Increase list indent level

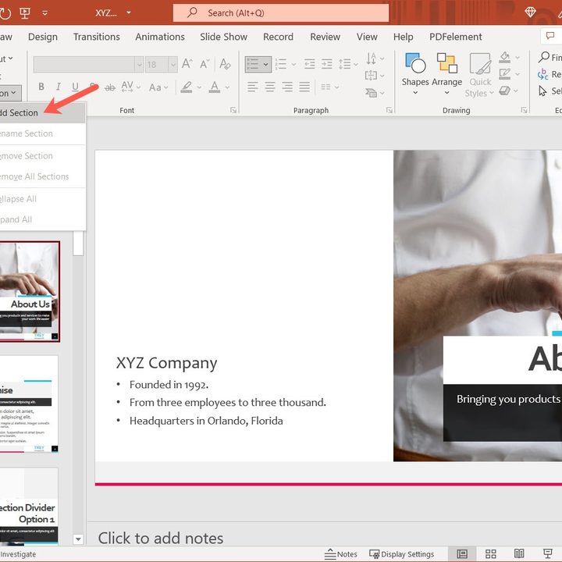coord(326,64)
